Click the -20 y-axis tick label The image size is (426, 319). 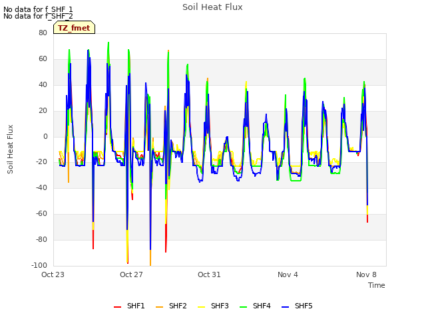click(x=42, y=161)
